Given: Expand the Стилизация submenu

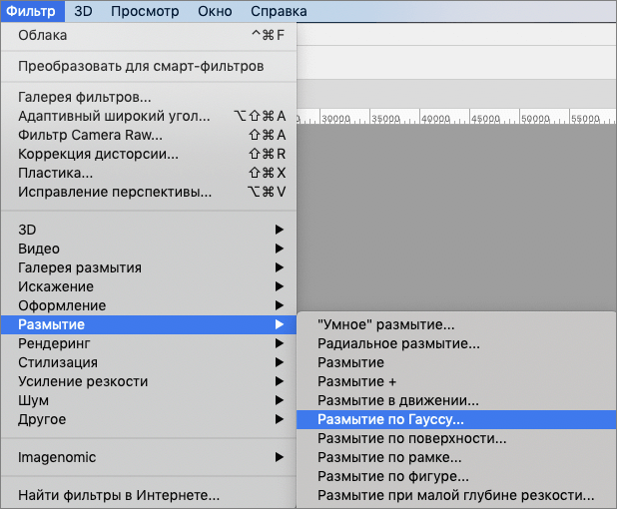Looking at the screenshot, I should 149,362.
